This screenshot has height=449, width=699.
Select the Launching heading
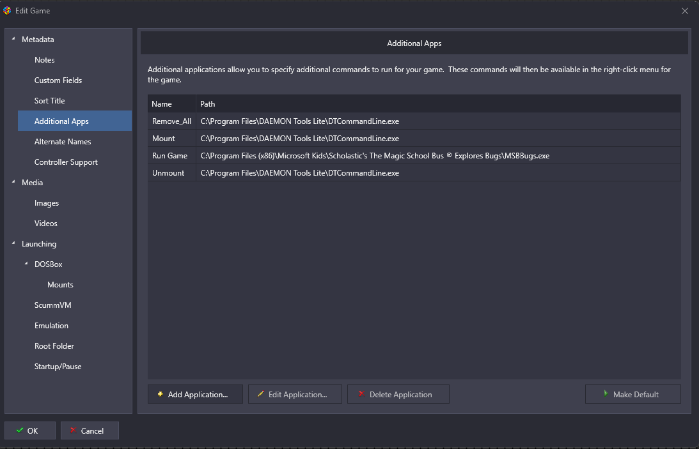(x=39, y=245)
